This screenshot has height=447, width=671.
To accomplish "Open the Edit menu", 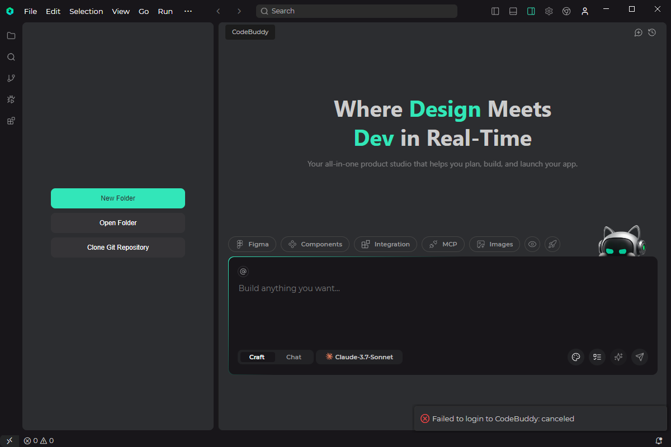I will tap(53, 11).
